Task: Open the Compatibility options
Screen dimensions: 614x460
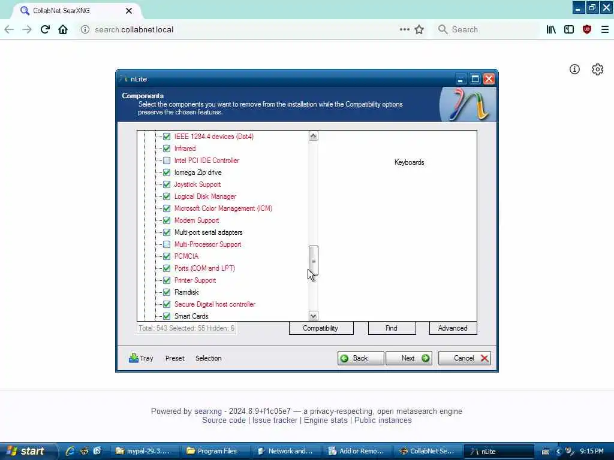Action: (321, 328)
